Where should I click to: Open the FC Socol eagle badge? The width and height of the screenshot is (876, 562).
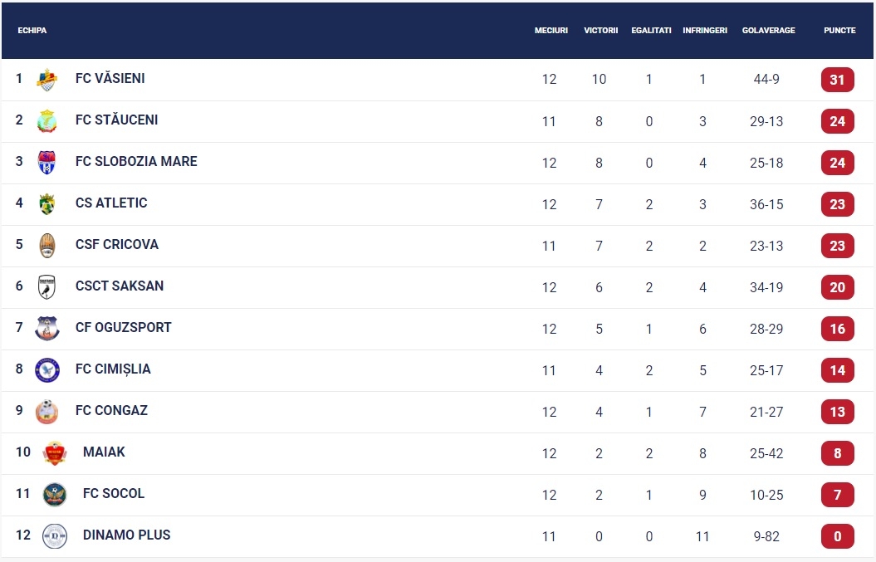point(55,495)
